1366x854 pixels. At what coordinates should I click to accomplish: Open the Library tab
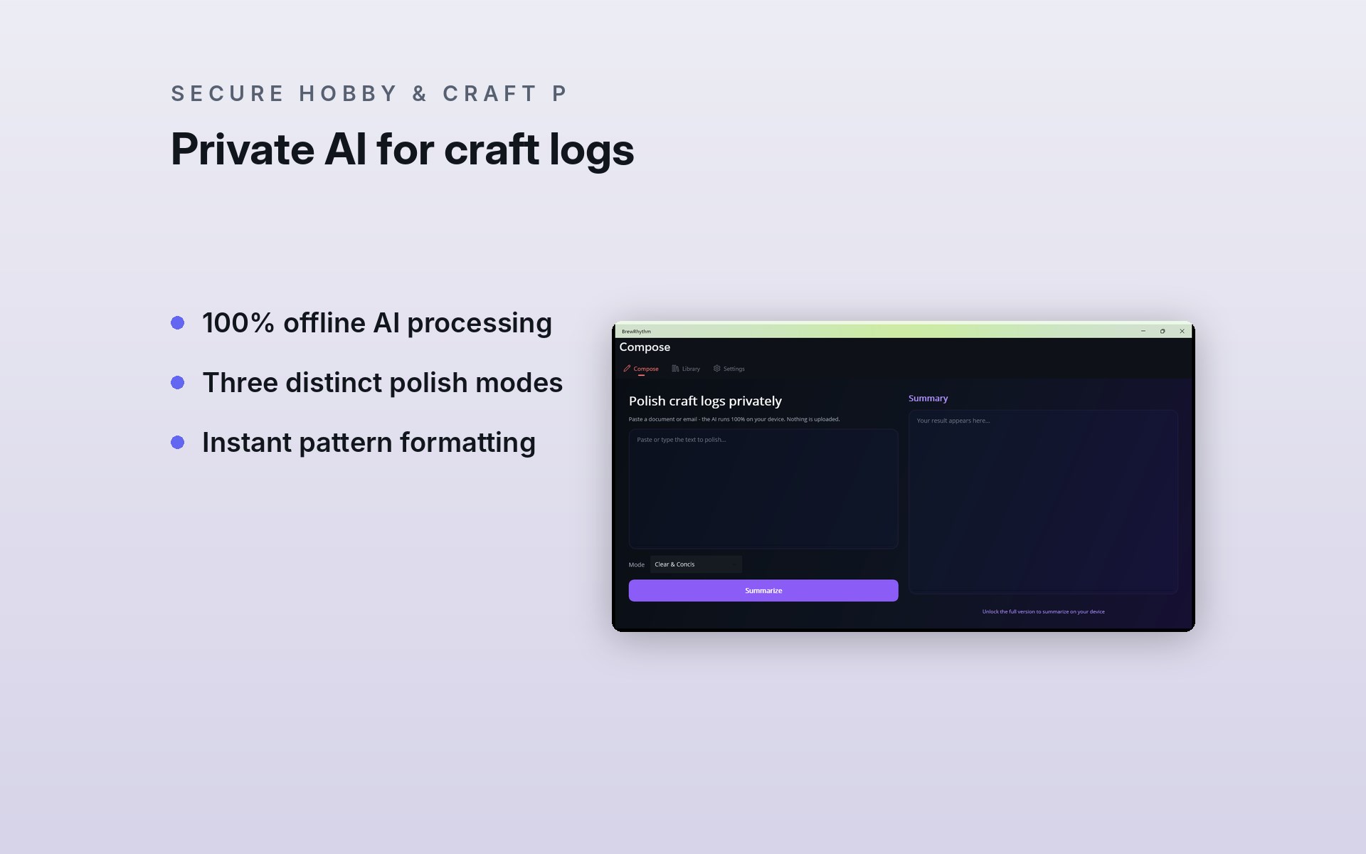coord(686,369)
